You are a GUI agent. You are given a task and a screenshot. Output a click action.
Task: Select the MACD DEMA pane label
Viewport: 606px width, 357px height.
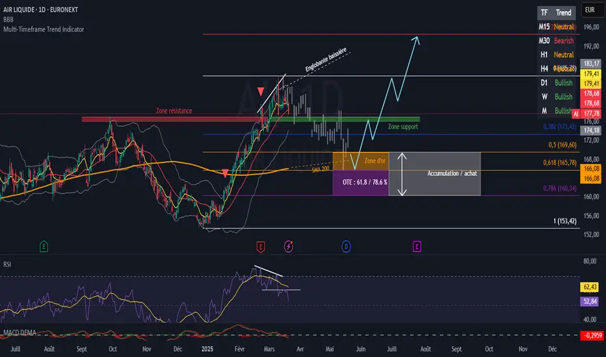(x=20, y=332)
